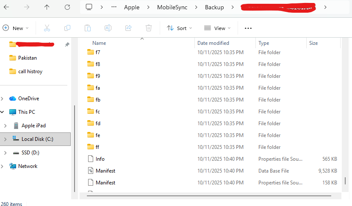Click the Share icon in toolbar

(x=128, y=28)
